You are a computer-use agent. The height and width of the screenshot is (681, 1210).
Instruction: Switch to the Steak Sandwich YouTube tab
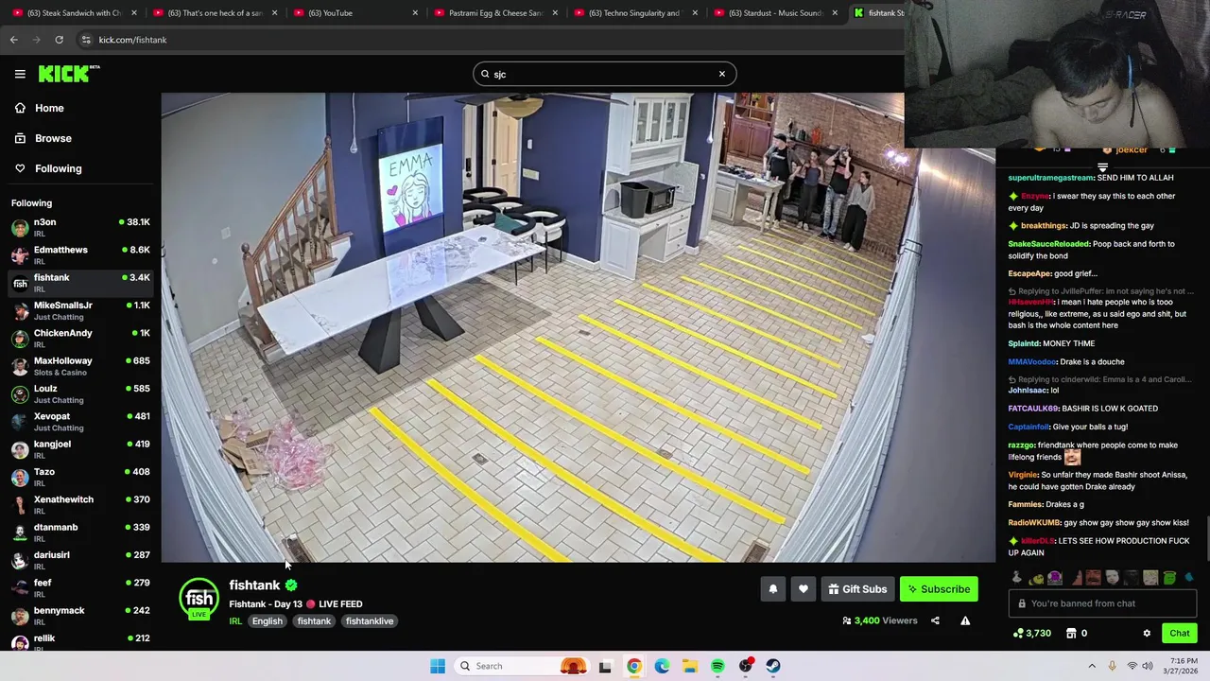click(x=74, y=13)
